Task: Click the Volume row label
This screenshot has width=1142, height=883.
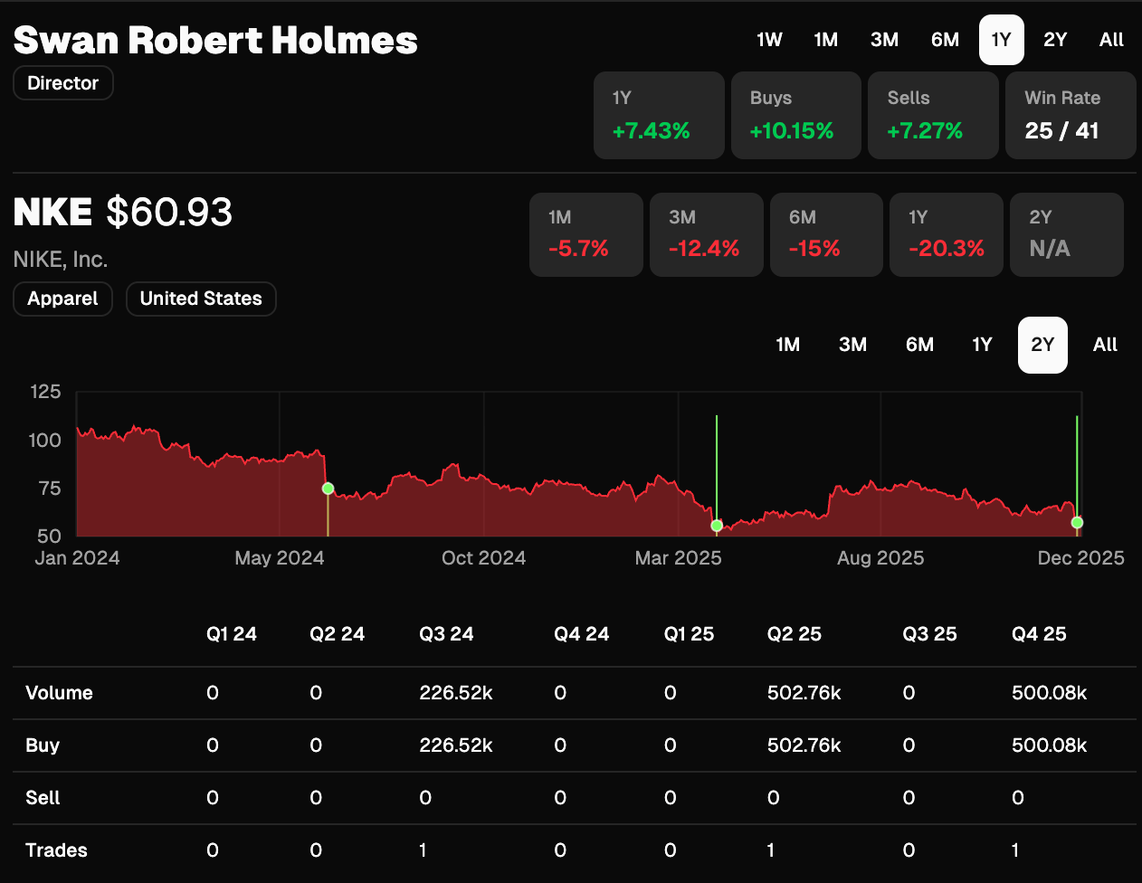Action: point(59,693)
